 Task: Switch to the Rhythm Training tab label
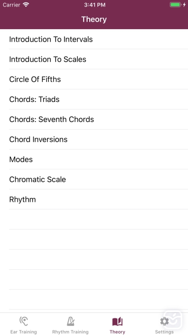click(70, 332)
